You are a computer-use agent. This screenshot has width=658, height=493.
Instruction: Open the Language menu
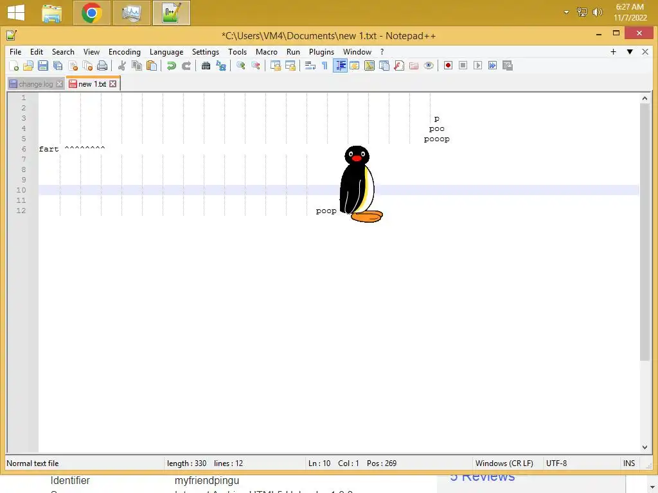tap(166, 51)
